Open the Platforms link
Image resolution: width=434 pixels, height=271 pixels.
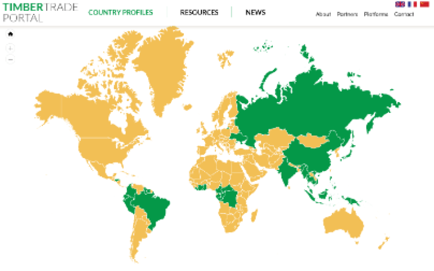pos(375,15)
